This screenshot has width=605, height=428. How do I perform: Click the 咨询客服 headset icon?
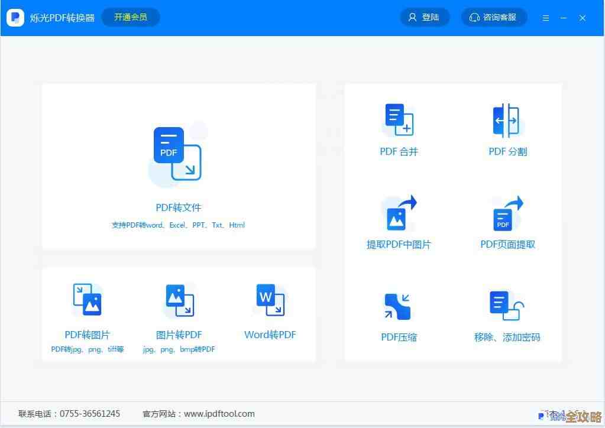click(474, 17)
